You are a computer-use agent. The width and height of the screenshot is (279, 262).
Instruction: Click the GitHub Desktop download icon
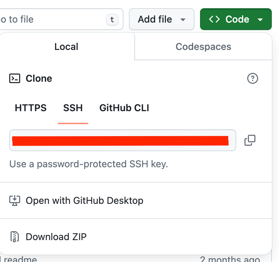[x=15, y=200]
